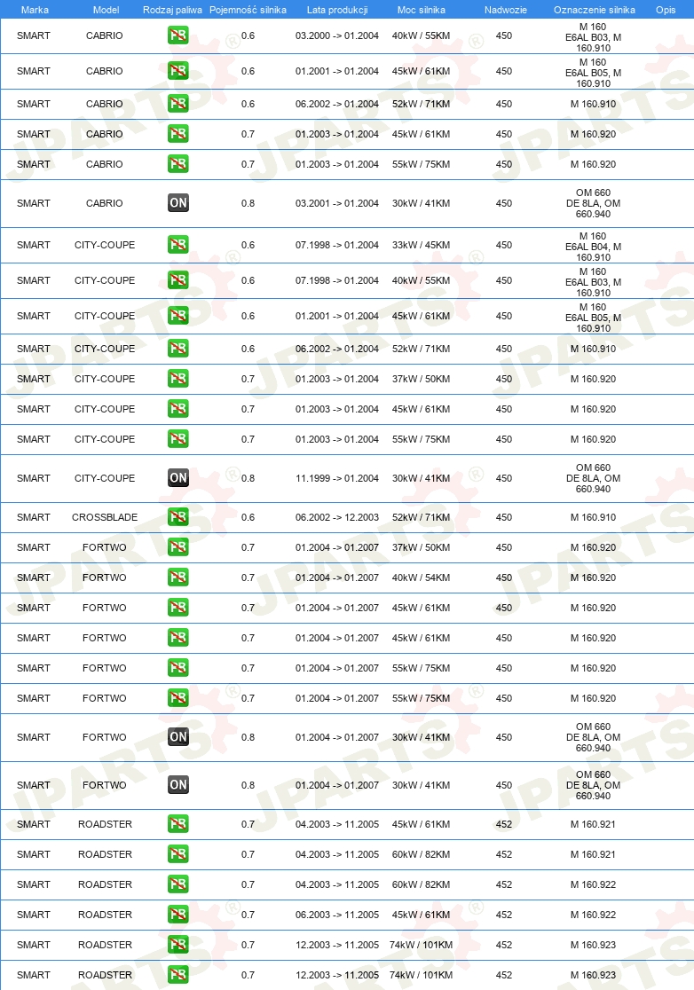Click petrol icon for Cabrio 52kW / 71KM
This screenshot has width=694, height=990.
click(178, 104)
